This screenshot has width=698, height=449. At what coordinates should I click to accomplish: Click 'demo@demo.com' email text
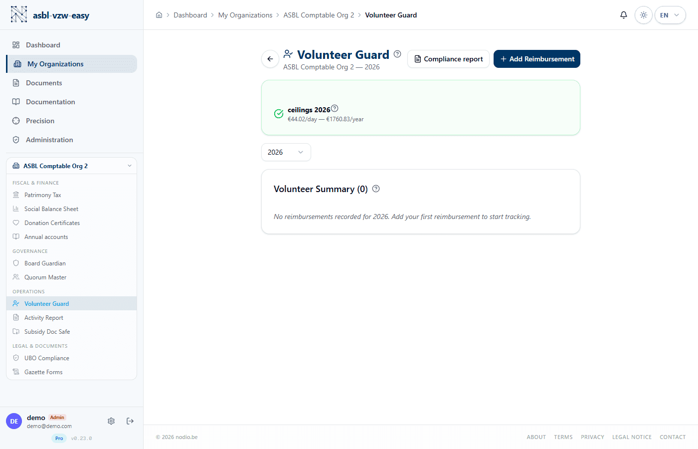pos(49,426)
